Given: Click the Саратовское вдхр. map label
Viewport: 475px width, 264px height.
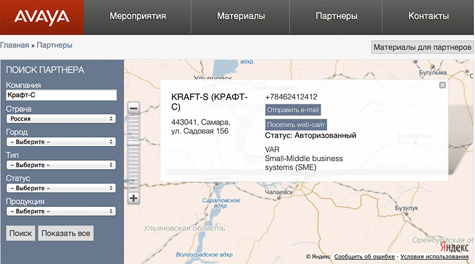Looking at the screenshot, I should click(x=221, y=203).
